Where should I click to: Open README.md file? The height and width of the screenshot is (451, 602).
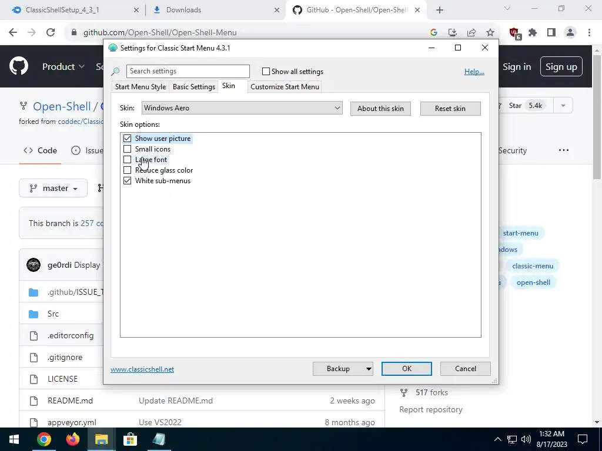click(71, 400)
